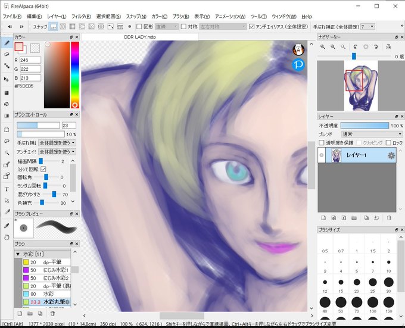Select the rectangular Selection tool

pos(7,130)
